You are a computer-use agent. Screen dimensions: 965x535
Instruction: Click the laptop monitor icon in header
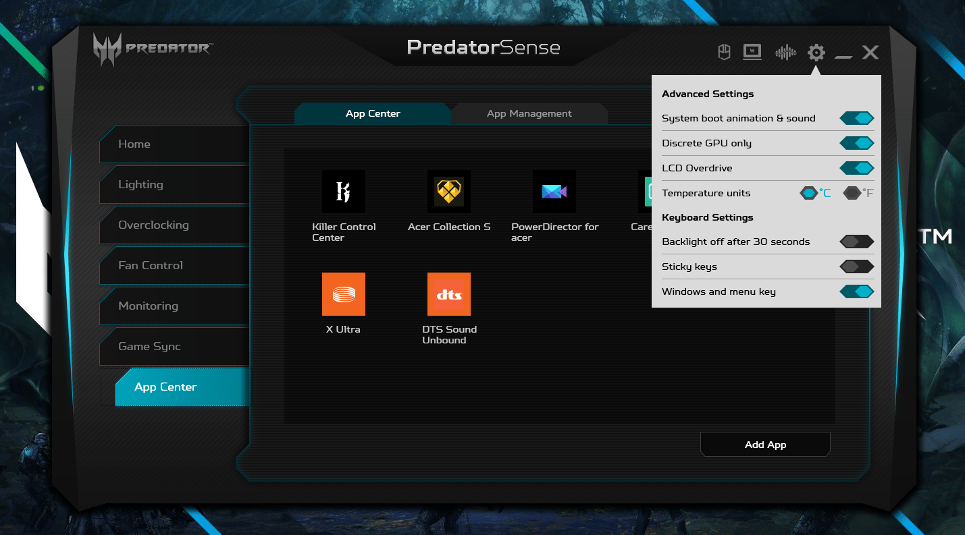click(752, 52)
